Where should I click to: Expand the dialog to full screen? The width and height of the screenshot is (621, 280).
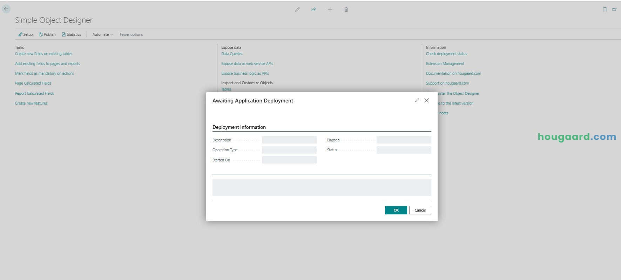pos(417,100)
